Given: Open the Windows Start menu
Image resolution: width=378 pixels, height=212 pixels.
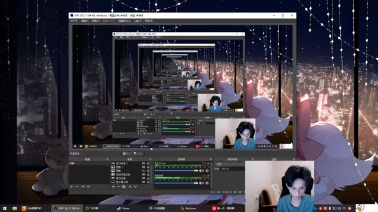Looking at the screenshot, I should (5, 208).
